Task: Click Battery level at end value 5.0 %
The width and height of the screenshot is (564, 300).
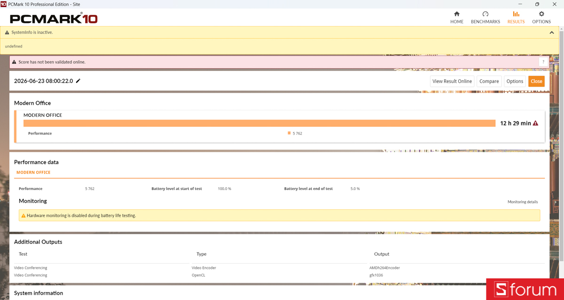Action: click(x=355, y=189)
